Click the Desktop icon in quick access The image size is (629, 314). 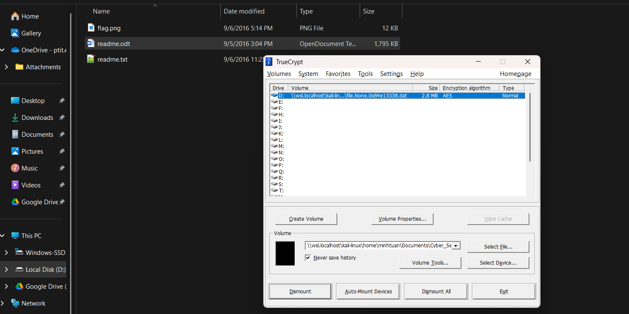coord(15,100)
